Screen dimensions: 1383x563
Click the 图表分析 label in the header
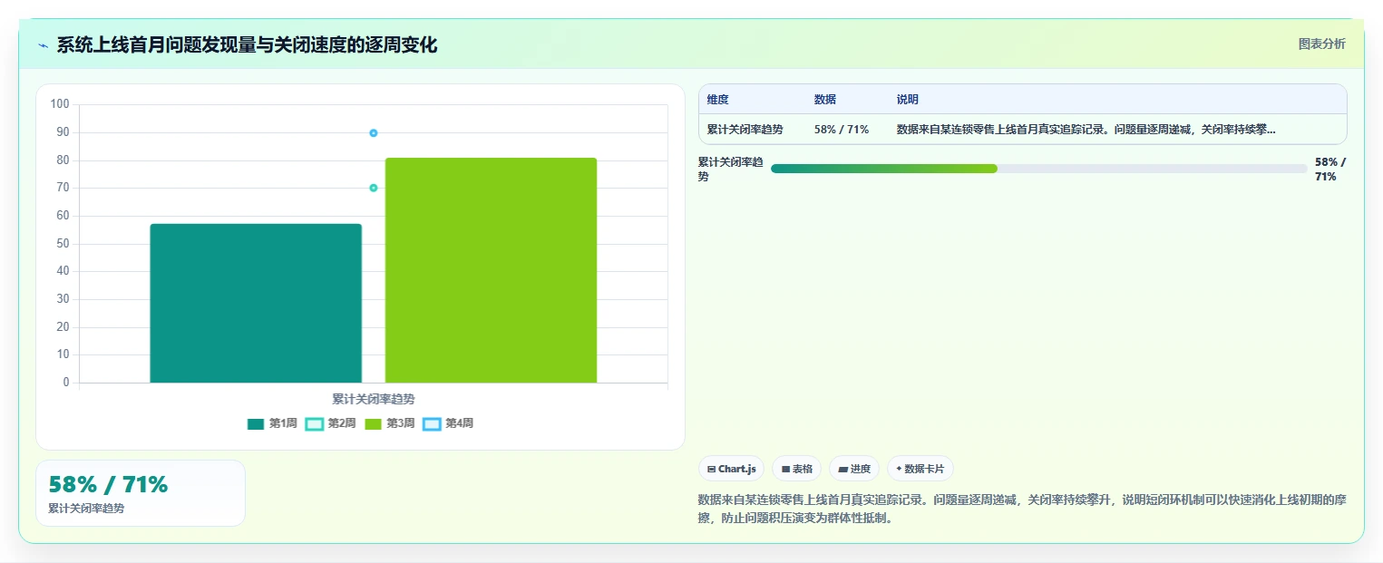click(1321, 44)
